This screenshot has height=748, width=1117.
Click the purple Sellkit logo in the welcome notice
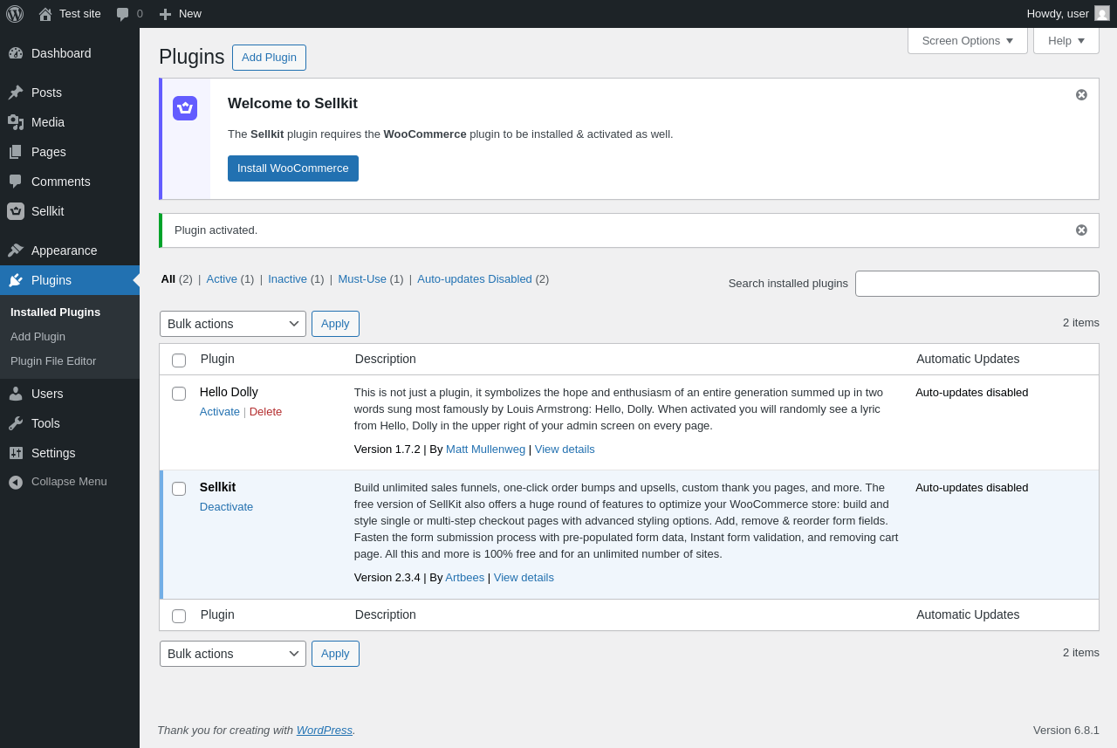click(x=185, y=108)
